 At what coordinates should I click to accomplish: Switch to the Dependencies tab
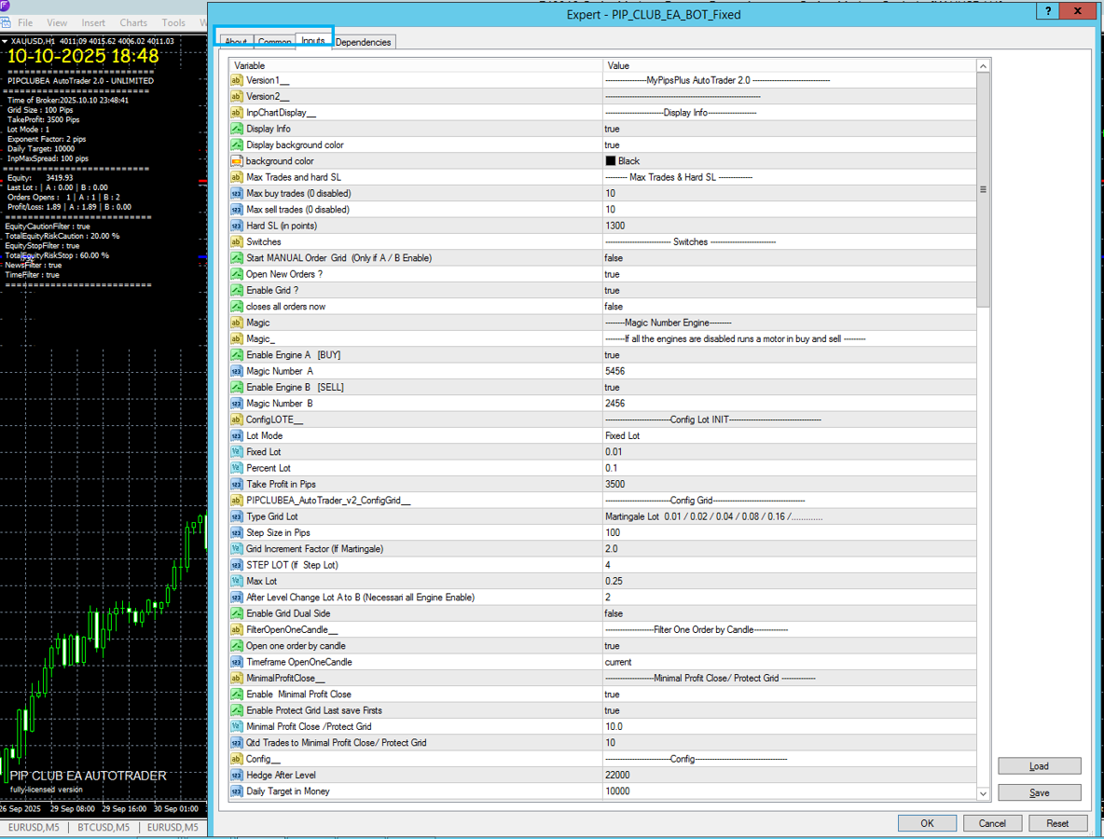(364, 42)
